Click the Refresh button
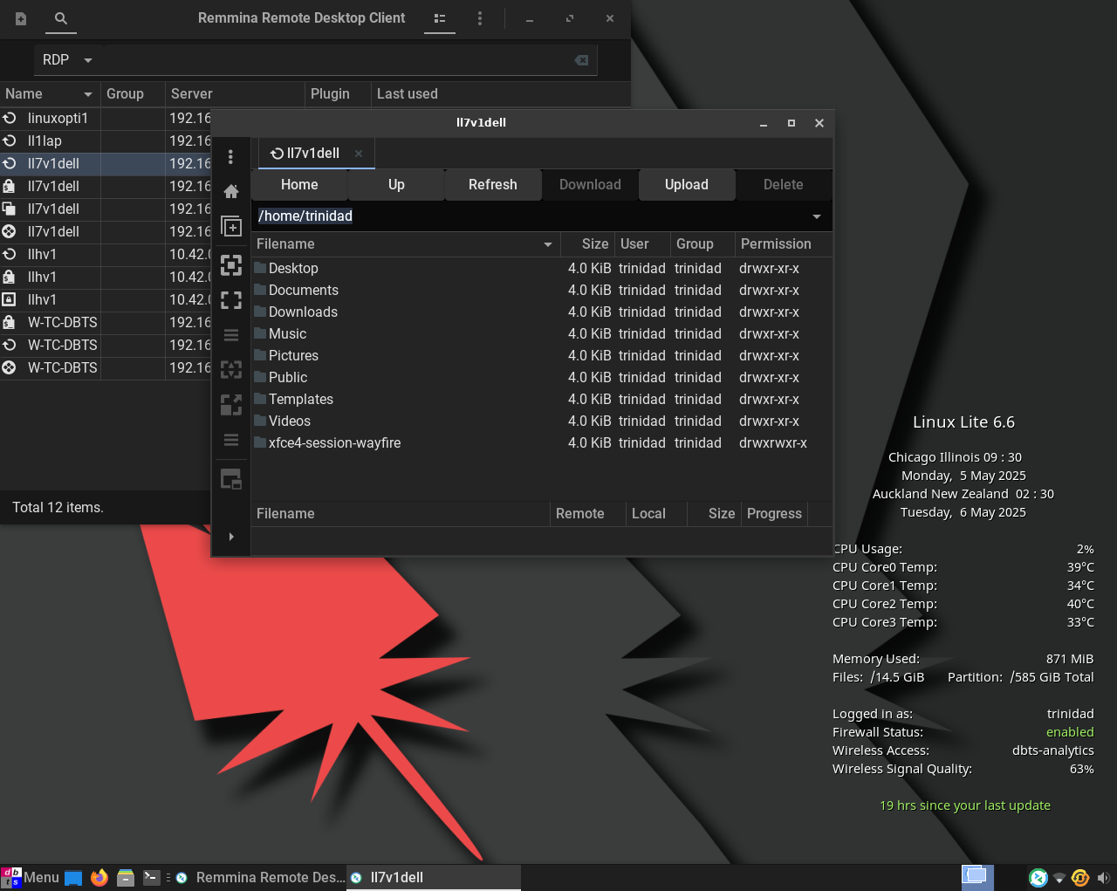The height and width of the screenshot is (891, 1117). coord(493,185)
